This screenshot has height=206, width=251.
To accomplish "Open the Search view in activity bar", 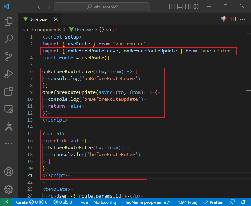I will tap(9, 39).
